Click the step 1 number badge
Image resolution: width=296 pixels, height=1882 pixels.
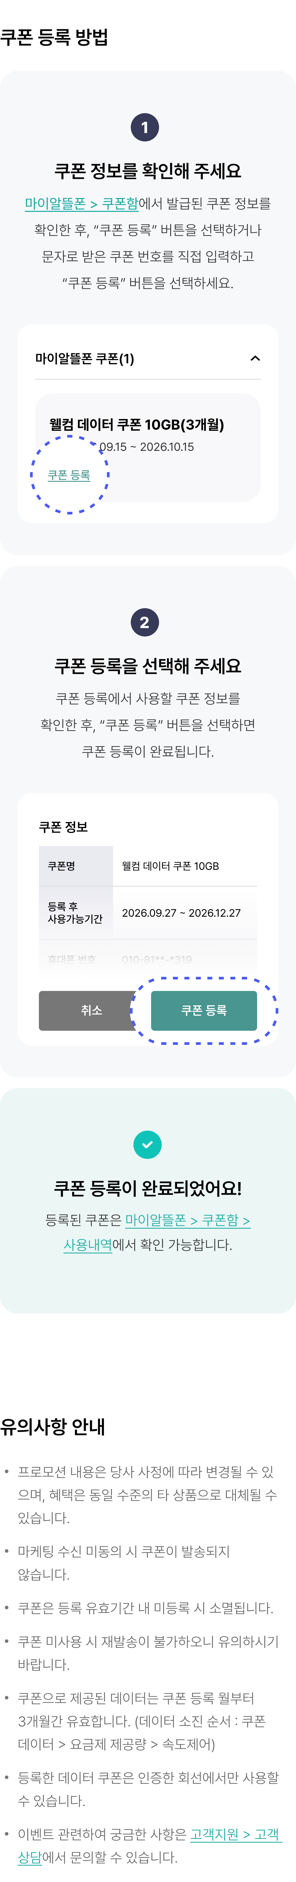click(145, 127)
